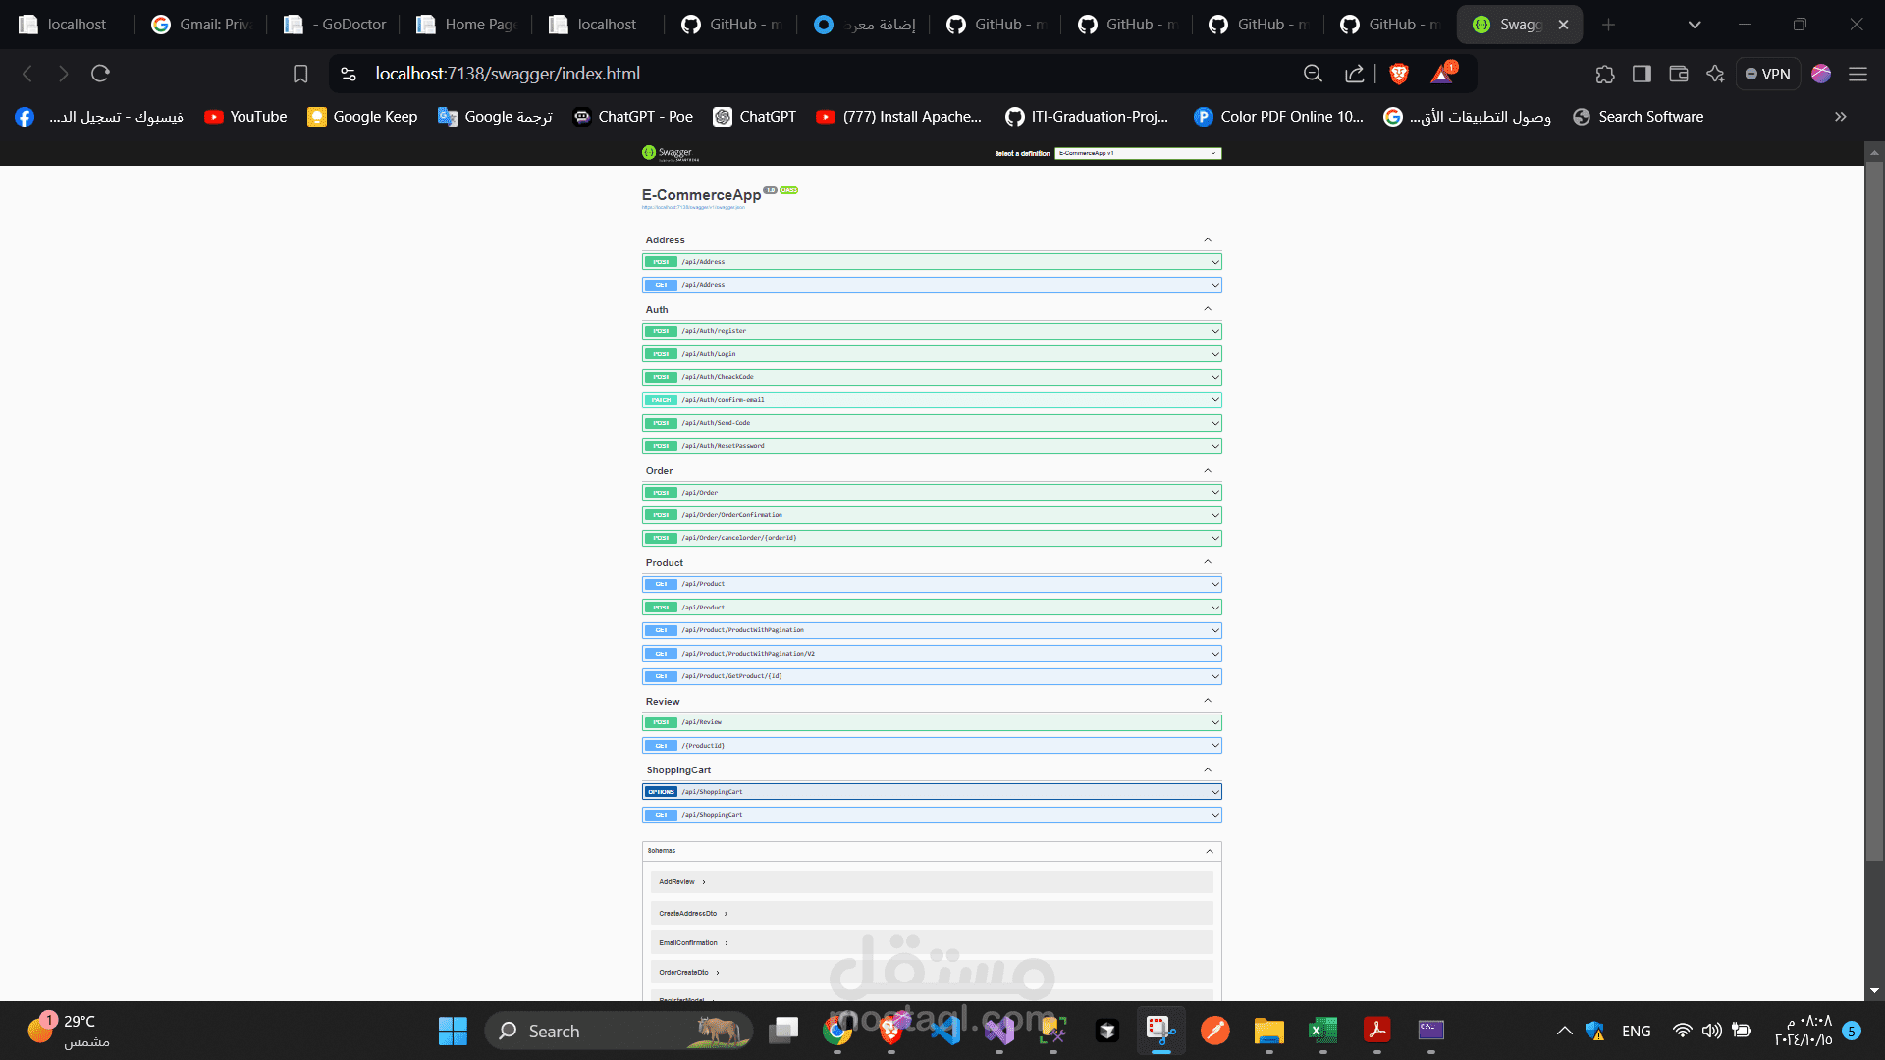Screen dimensions: 1885x1060
Task: Click the Swagger logo in the top bar
Action: coord(670,153)
